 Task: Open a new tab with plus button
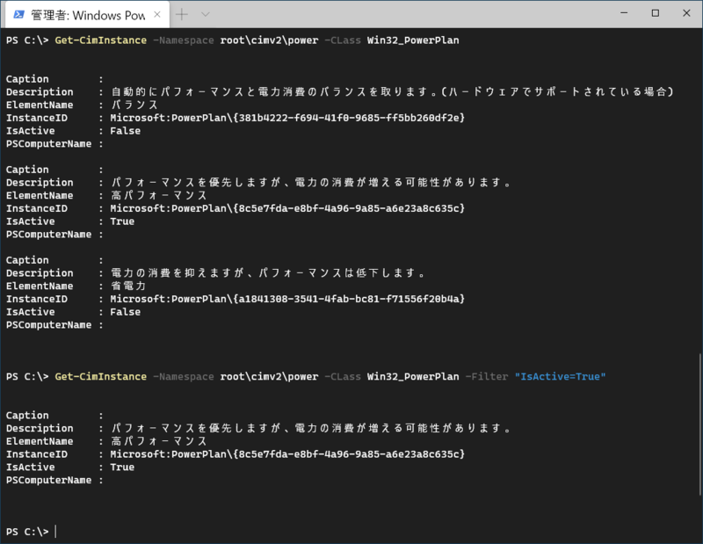click(182, 14)
